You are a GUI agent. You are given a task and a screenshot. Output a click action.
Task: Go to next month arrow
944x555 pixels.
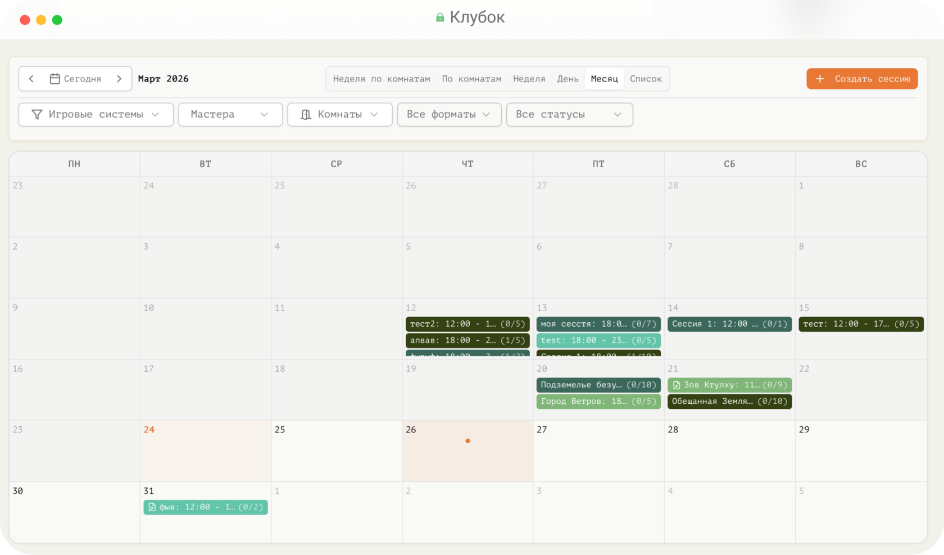click(119, 79)
